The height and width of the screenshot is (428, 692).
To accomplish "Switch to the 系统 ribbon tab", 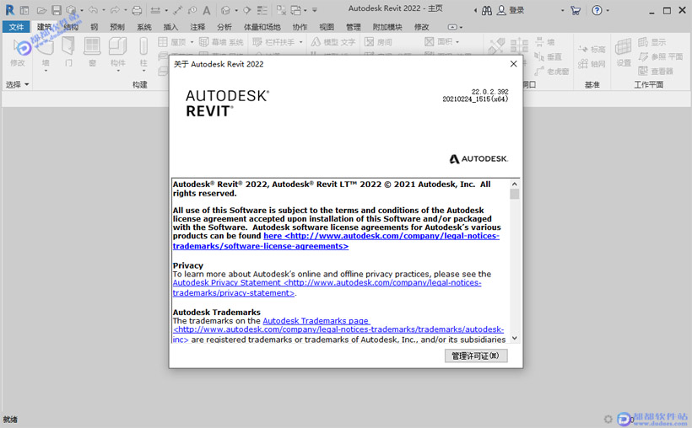I will [x=143, y=27].
